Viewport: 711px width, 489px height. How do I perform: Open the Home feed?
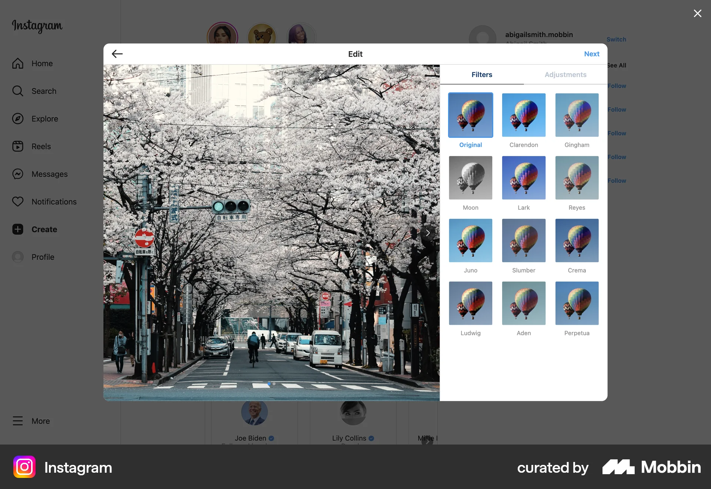pyautogui.click(x=41, y=63)
